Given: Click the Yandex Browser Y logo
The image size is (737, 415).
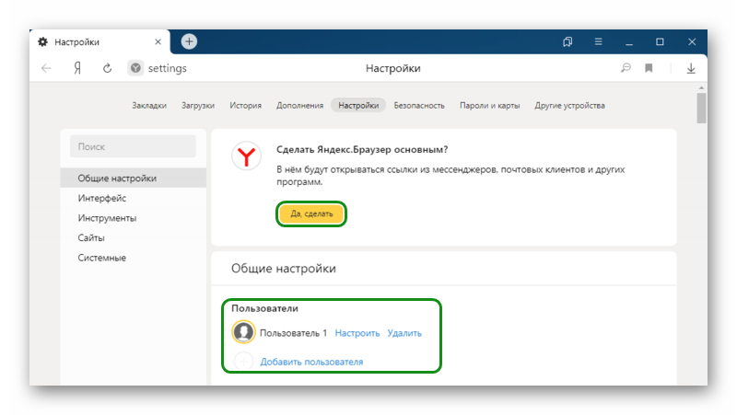Looking at the screenshot, I should tap(246, 156).
